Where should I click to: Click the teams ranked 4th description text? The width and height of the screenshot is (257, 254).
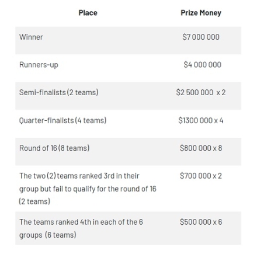coord(81,228)
